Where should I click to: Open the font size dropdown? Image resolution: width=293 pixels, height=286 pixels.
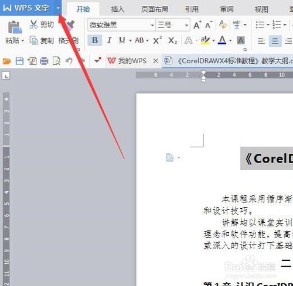click(x=186, y=25)
